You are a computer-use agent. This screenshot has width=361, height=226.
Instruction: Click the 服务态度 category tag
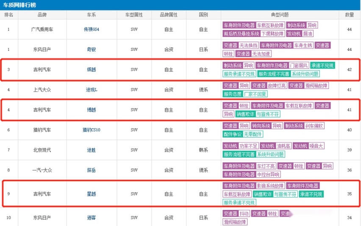click(x=233, y=94)
